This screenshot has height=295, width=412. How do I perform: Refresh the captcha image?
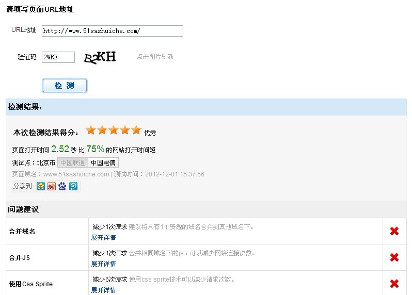pos(100,57)
